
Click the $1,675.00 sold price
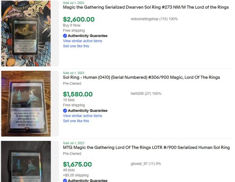coord(78,164)
